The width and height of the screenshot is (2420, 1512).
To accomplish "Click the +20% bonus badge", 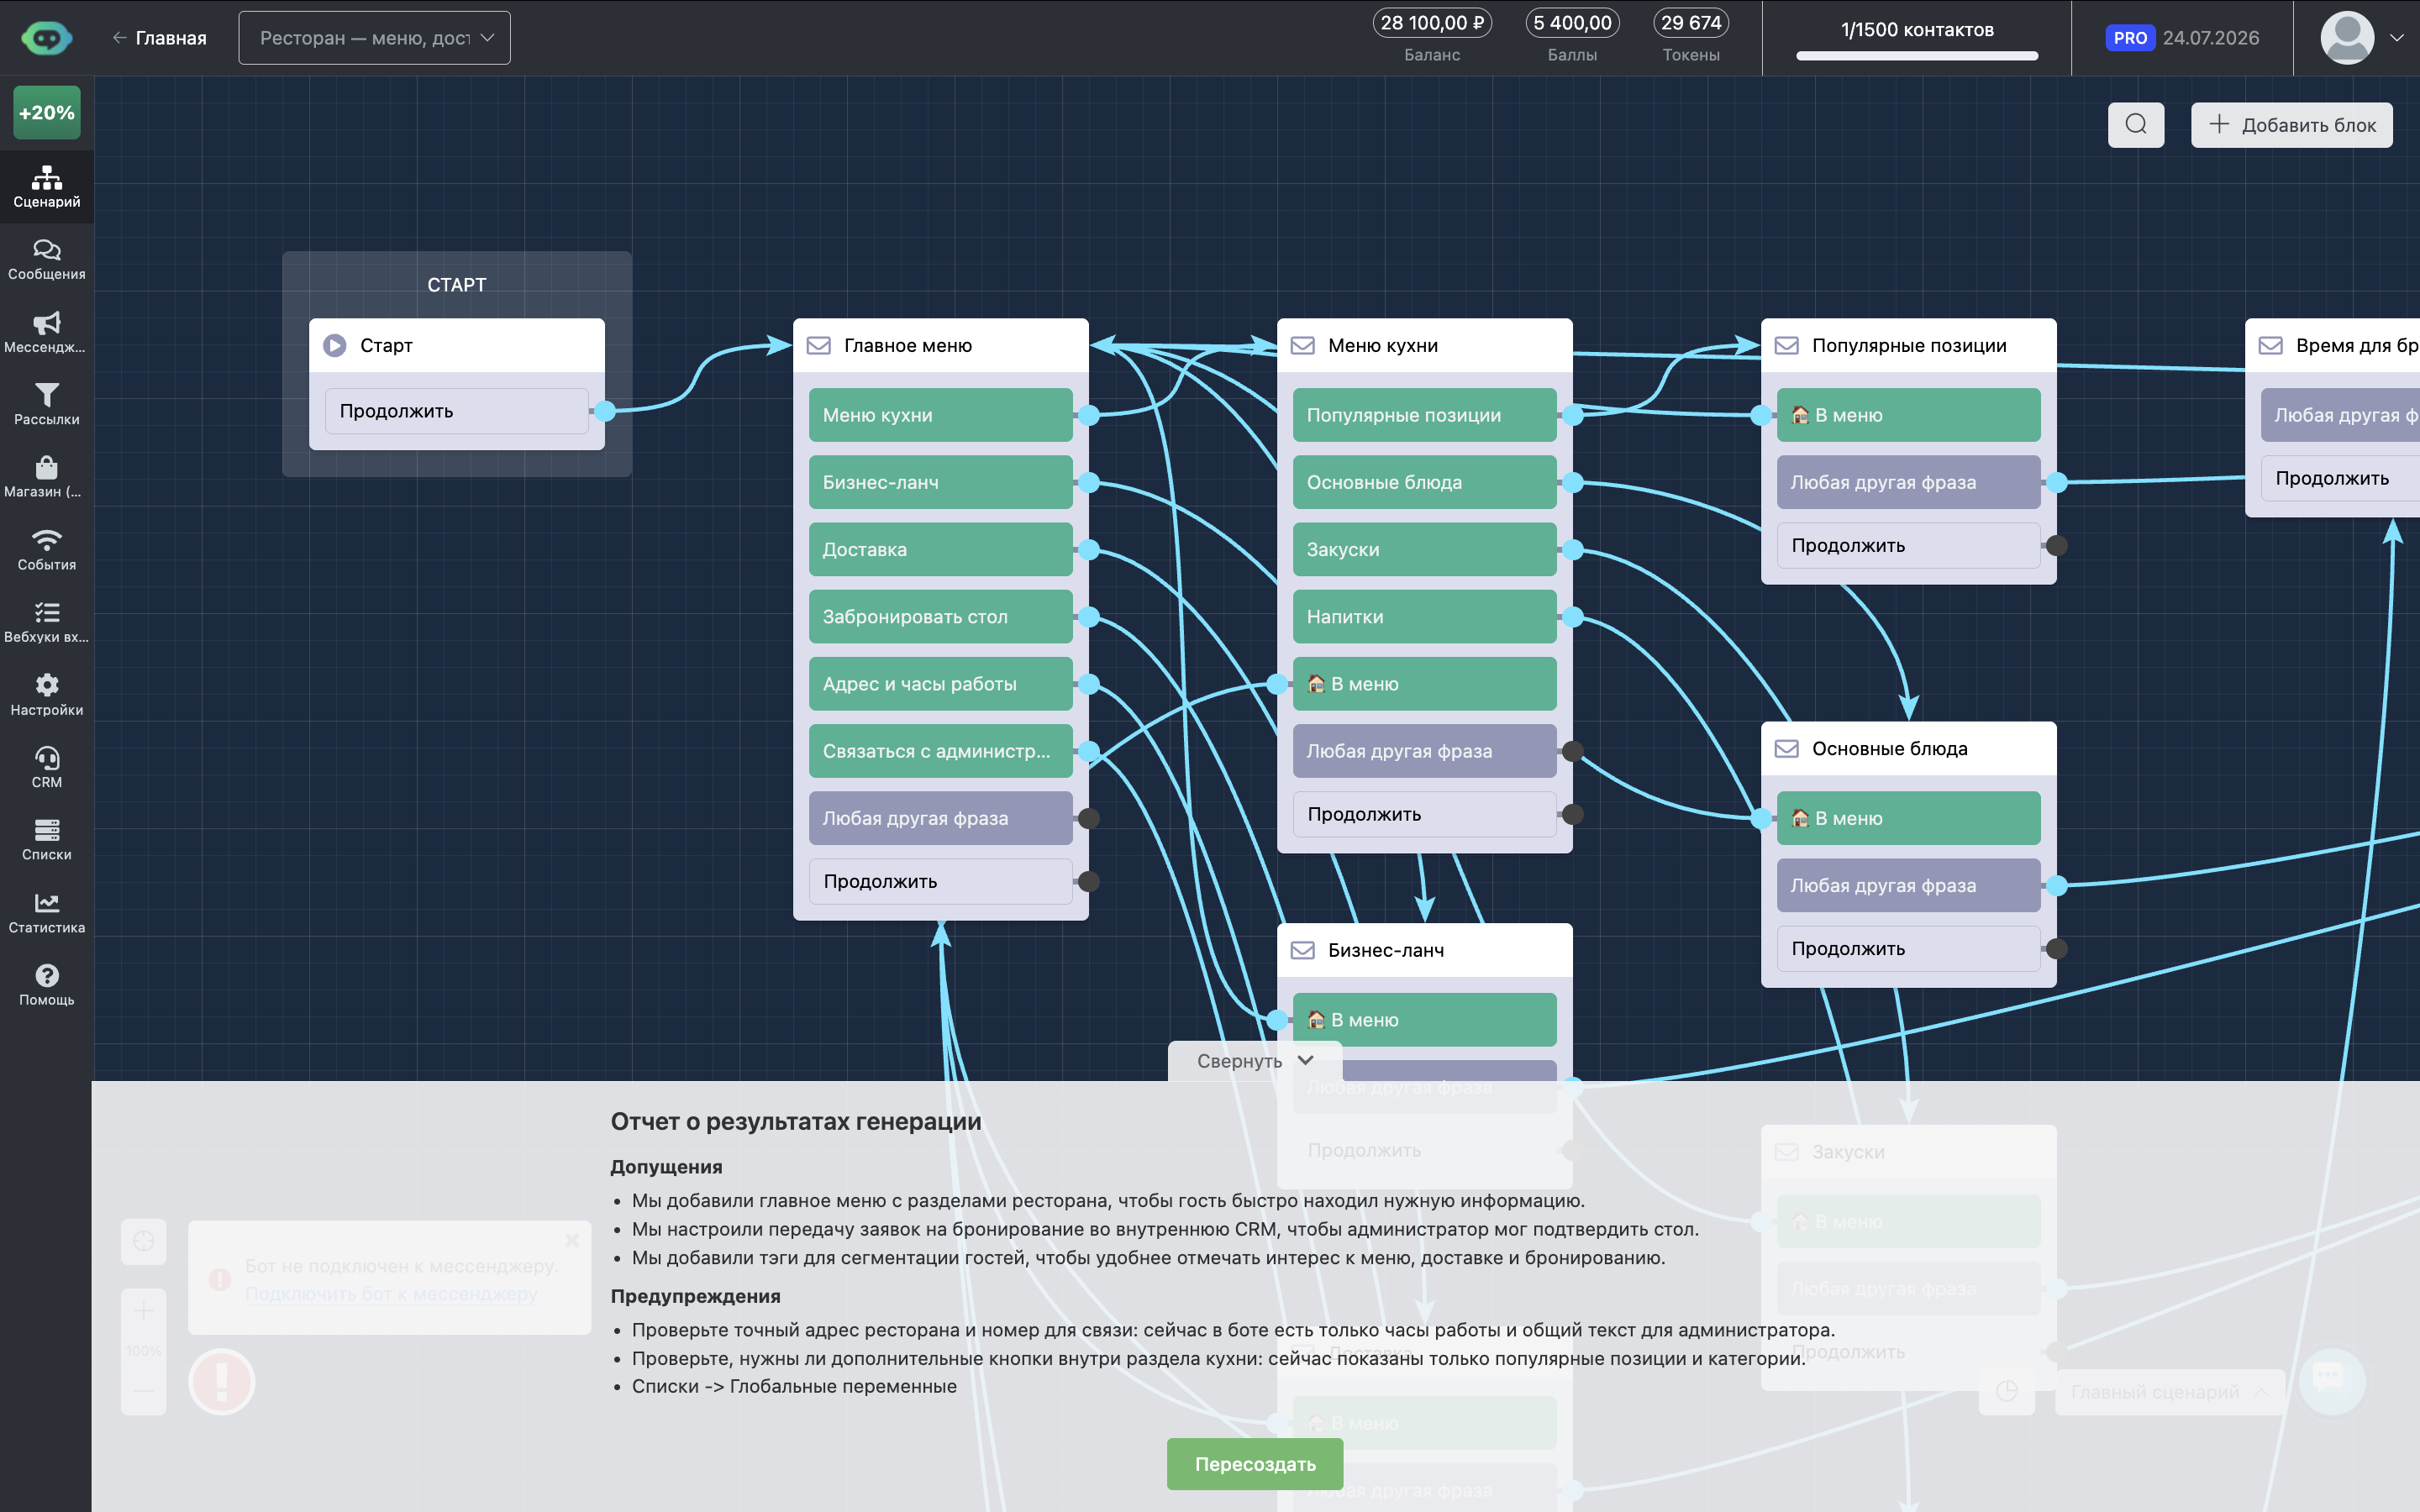I will point(47,113).
